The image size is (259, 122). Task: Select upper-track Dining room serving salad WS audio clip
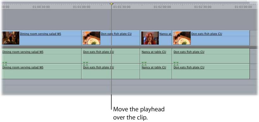(x=41, y=56)
